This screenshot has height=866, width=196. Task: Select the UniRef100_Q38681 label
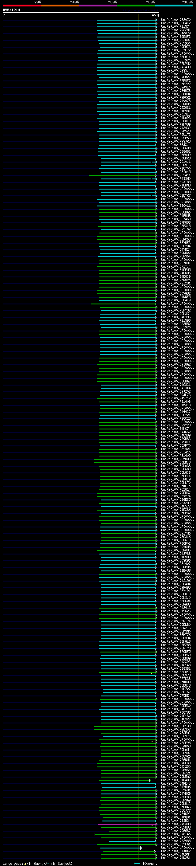176,152
